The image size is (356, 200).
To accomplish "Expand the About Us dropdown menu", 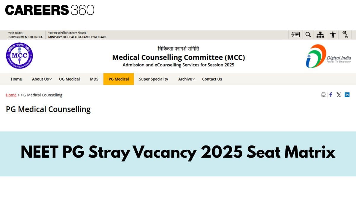I will coord(42,79).
